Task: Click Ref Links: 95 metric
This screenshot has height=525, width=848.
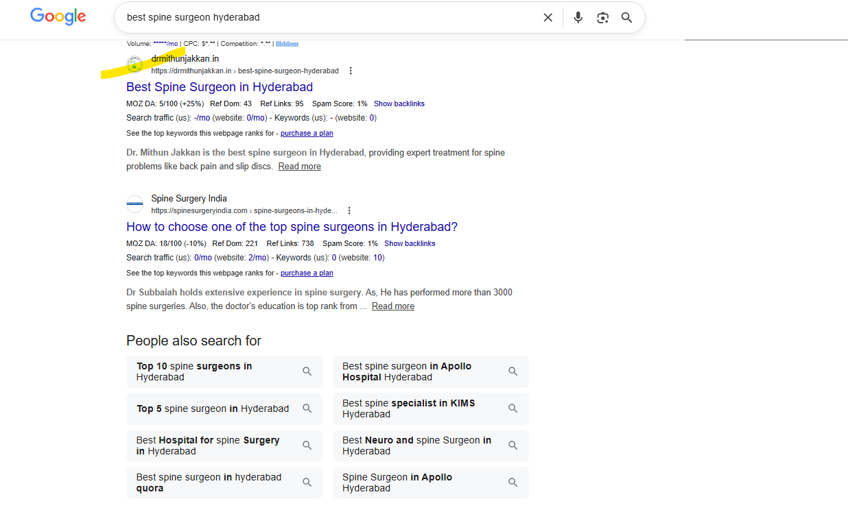Action: pyautogui.click(x=282, y=103)
